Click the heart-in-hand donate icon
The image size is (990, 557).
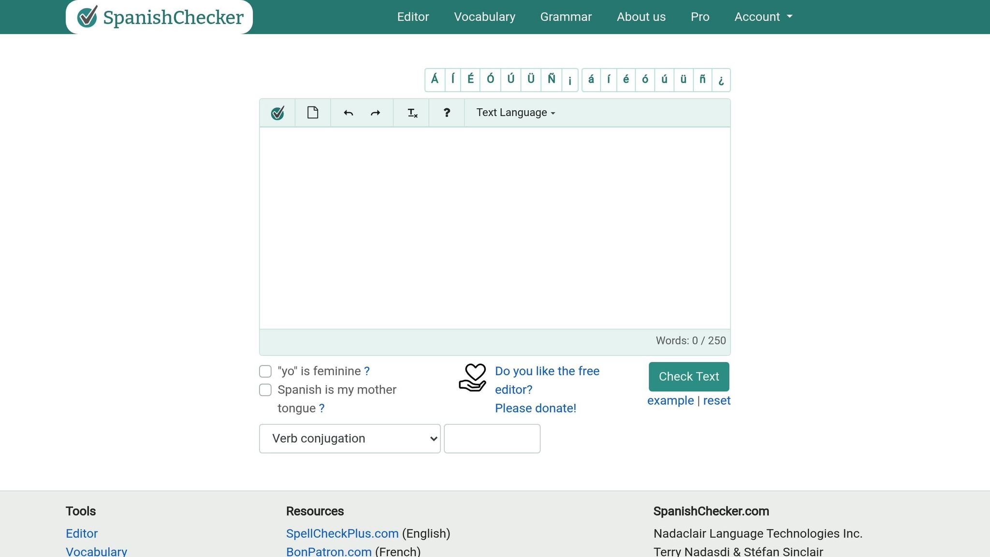[x=472, y=378]
